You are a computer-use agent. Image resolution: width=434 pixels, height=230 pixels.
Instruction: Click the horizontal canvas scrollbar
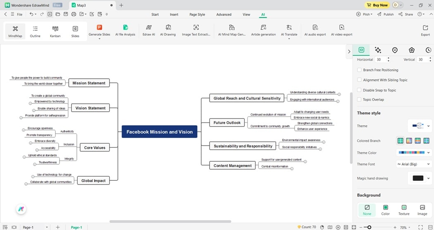pyautogui.click(x=170, y=221)
